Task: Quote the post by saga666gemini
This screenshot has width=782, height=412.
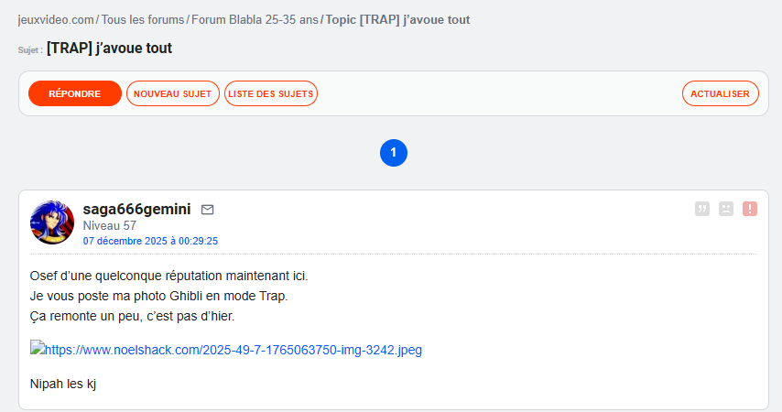Action: point(702,209)
